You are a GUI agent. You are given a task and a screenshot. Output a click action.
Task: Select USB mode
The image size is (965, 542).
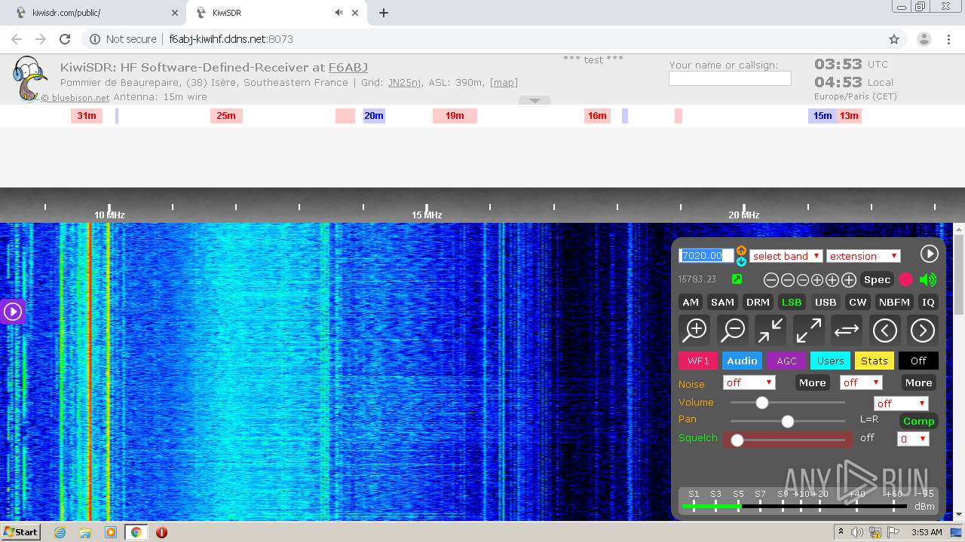click(826, 302)
